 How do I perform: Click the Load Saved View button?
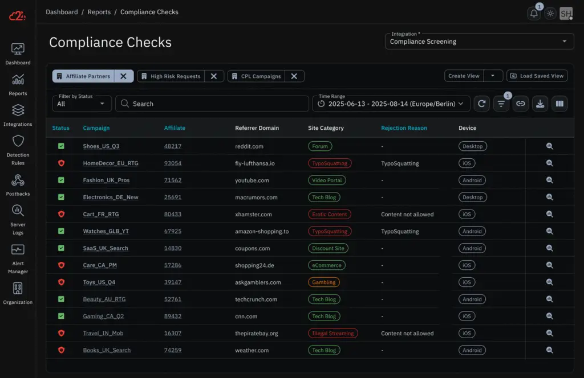537,76
